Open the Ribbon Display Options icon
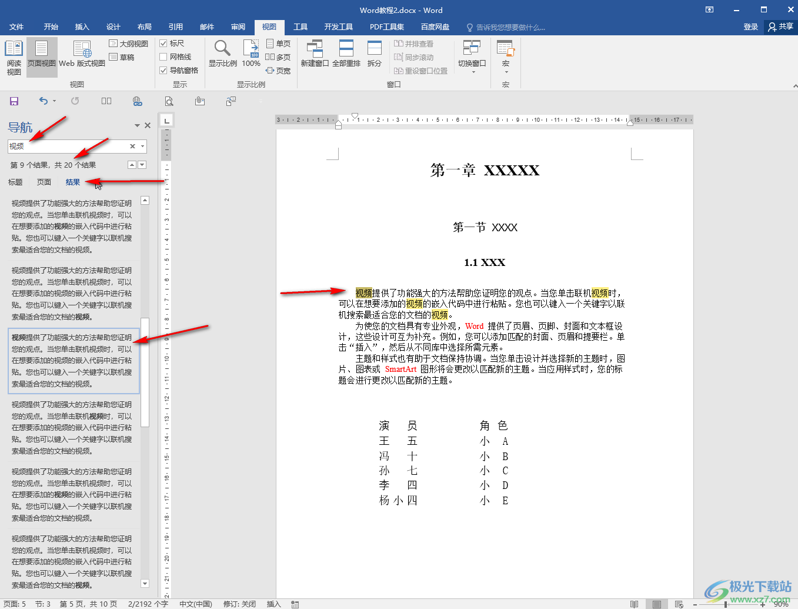This screenshot has height=609, width=798. point(710,9)
